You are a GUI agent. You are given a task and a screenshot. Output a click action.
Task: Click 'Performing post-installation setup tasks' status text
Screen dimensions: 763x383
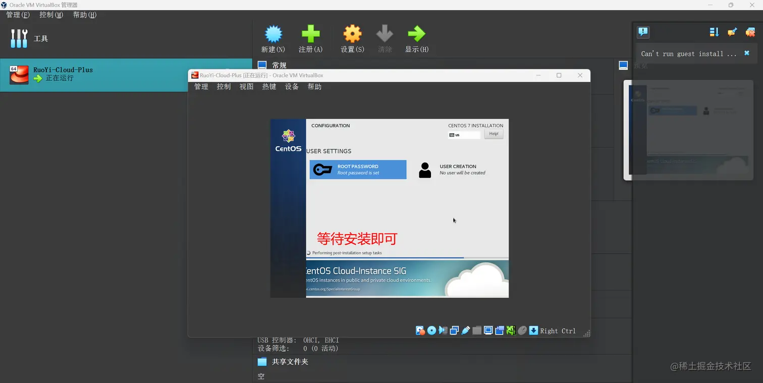point(347,253)
